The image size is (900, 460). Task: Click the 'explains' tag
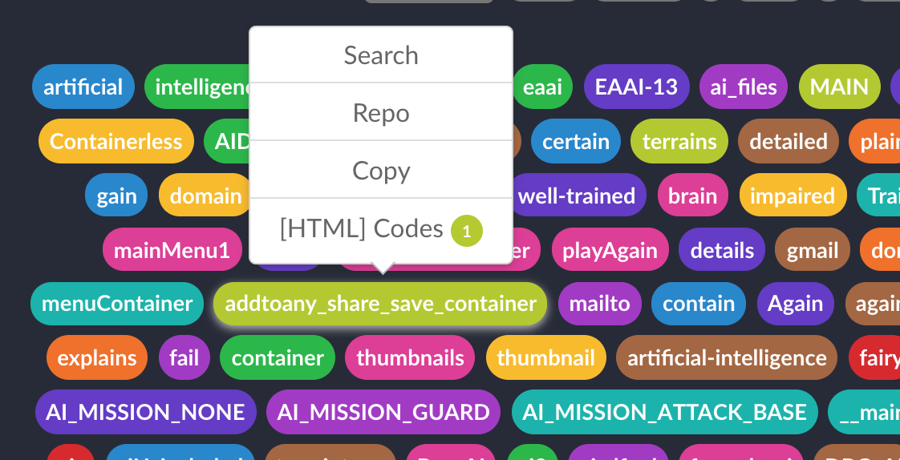coord(97,358)
